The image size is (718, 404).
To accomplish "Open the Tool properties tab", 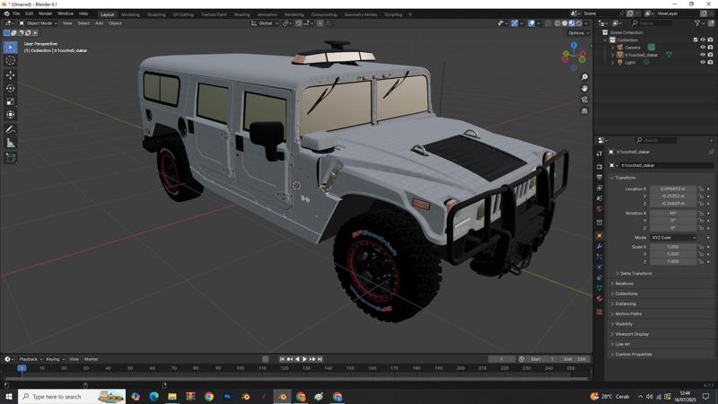I will coord(600,154).
